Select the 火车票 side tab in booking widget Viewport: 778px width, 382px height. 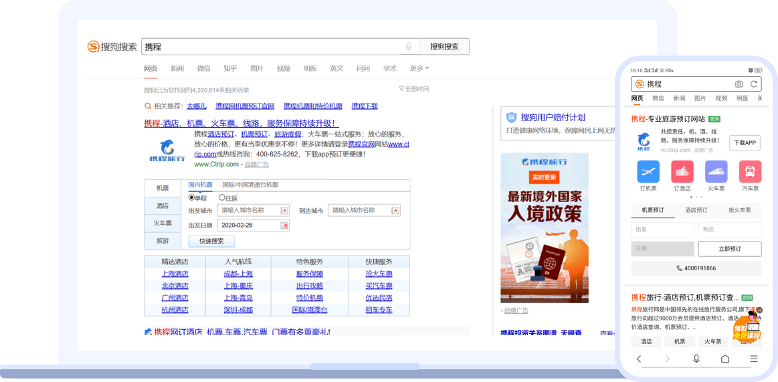163,223
